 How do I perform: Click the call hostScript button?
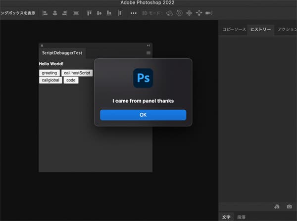[x=77, y=73]
